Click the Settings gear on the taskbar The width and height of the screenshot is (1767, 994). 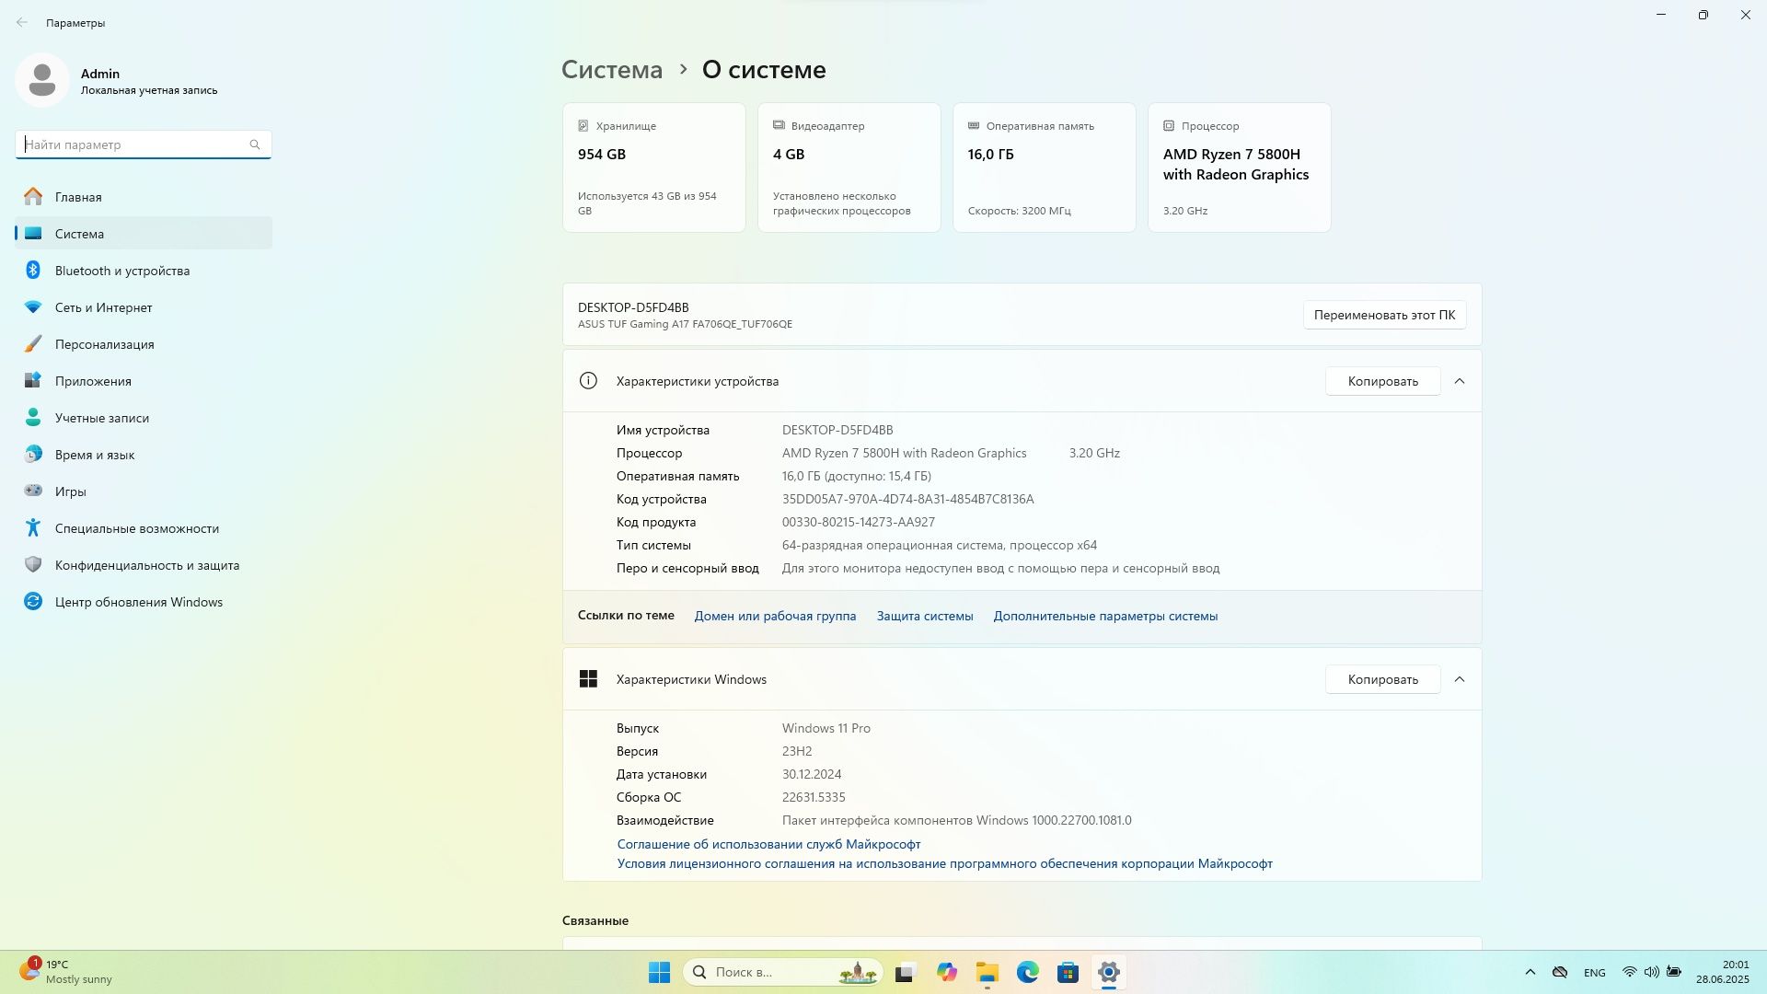[x=1108, y=972]
